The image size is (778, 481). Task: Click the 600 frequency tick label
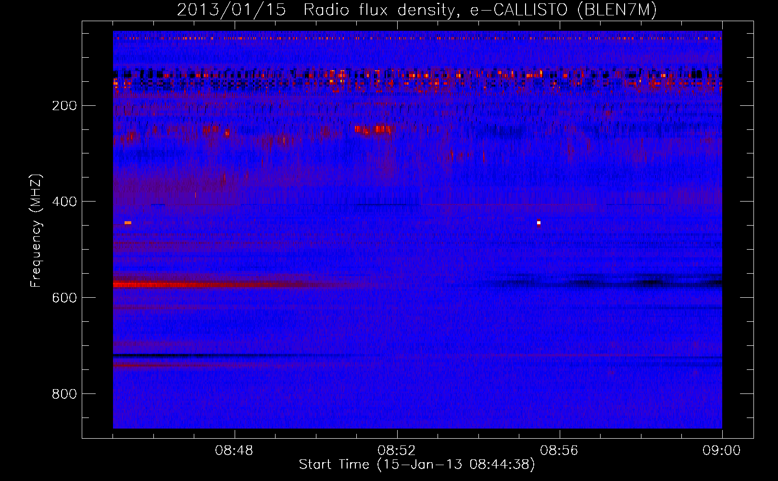click(x=64, y=298)
